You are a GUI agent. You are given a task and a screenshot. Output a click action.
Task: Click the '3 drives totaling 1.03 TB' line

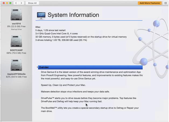click(61, 40)
